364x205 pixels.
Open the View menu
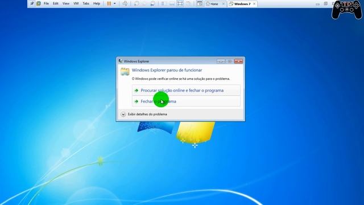click(66, 3)
